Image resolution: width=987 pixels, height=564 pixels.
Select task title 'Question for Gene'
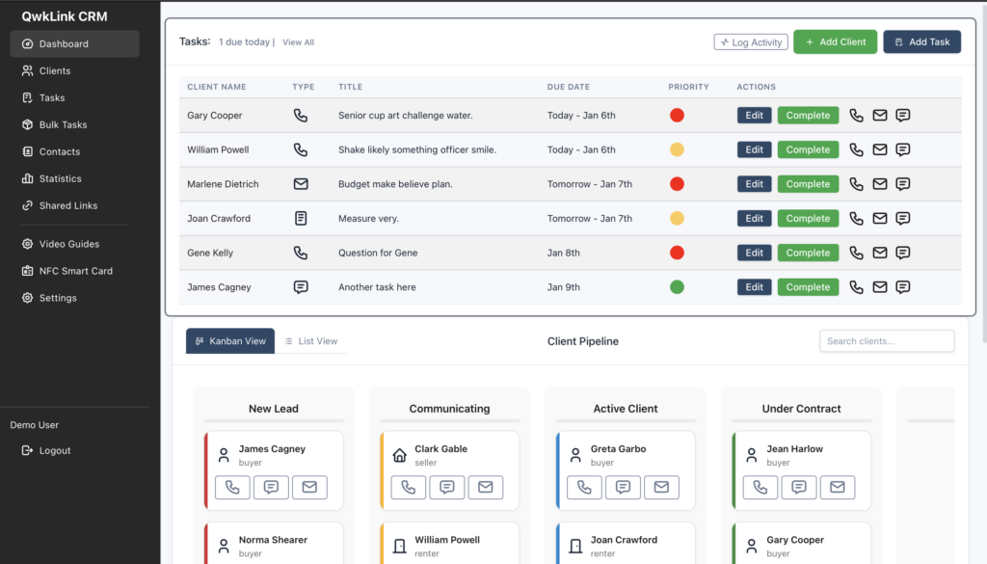[x=378, y=253]
